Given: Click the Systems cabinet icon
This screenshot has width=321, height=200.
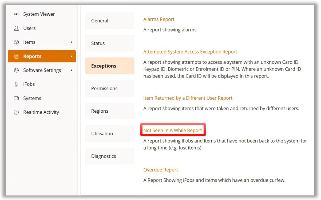Looking at the screenshot, I should click(x=16, y=98).
